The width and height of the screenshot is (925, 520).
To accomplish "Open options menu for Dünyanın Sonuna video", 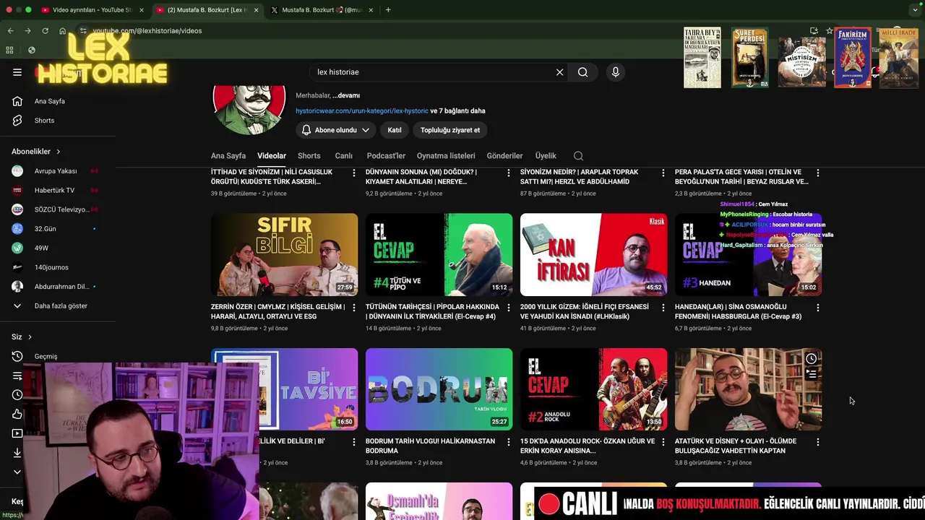I will pos(508,173).
